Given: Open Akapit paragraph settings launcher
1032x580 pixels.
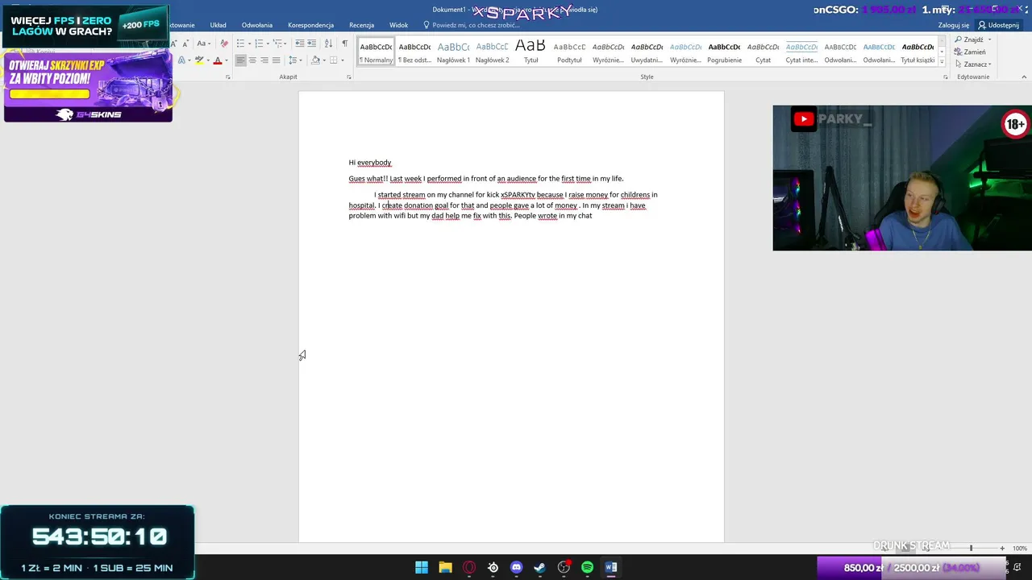Looking at the screenshot, I should point(349,77).
